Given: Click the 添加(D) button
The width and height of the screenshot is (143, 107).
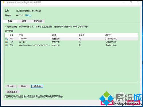Looking at the screenshot, I should coord(11,86).
